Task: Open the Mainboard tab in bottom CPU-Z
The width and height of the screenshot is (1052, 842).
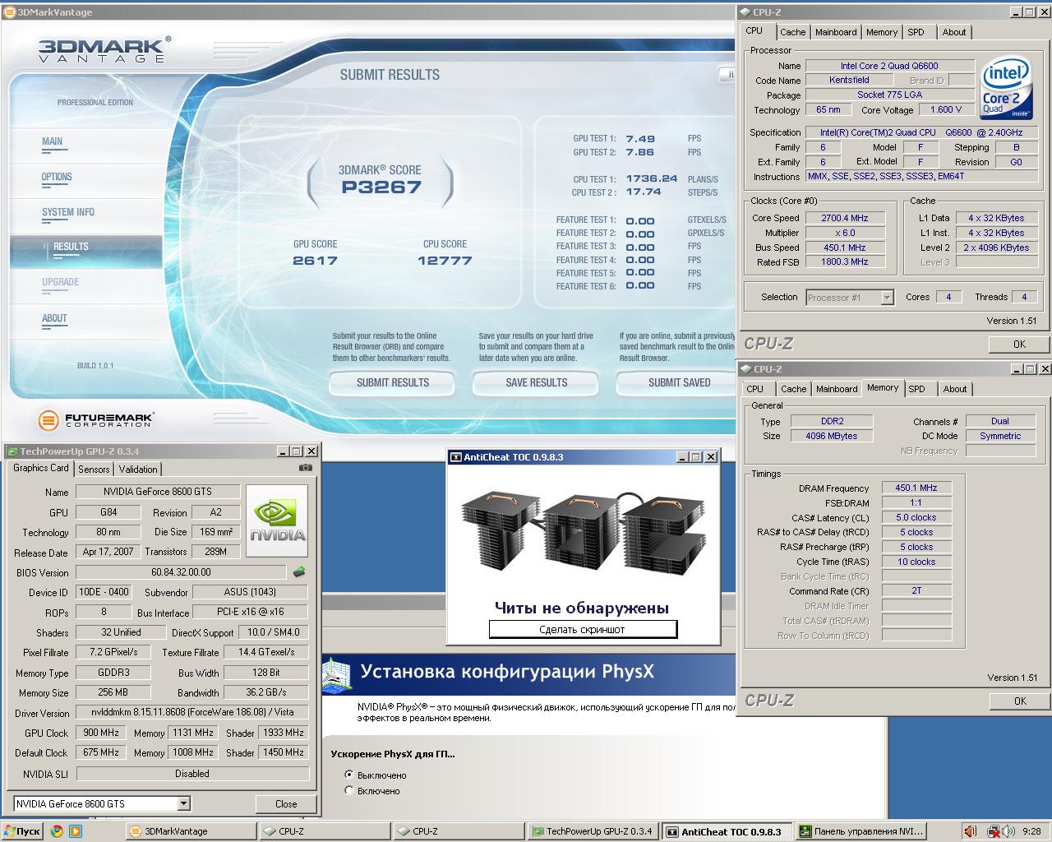Action: 837,389
